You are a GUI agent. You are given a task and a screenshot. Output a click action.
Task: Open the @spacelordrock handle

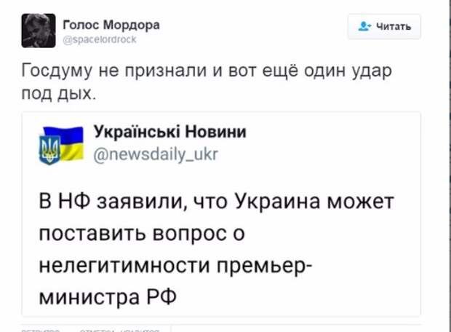tap(95, 40)
